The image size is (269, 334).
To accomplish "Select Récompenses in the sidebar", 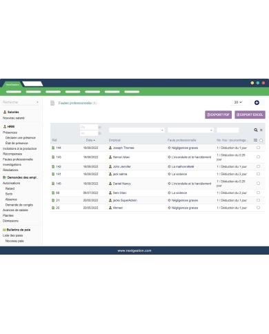I will 12,154.
